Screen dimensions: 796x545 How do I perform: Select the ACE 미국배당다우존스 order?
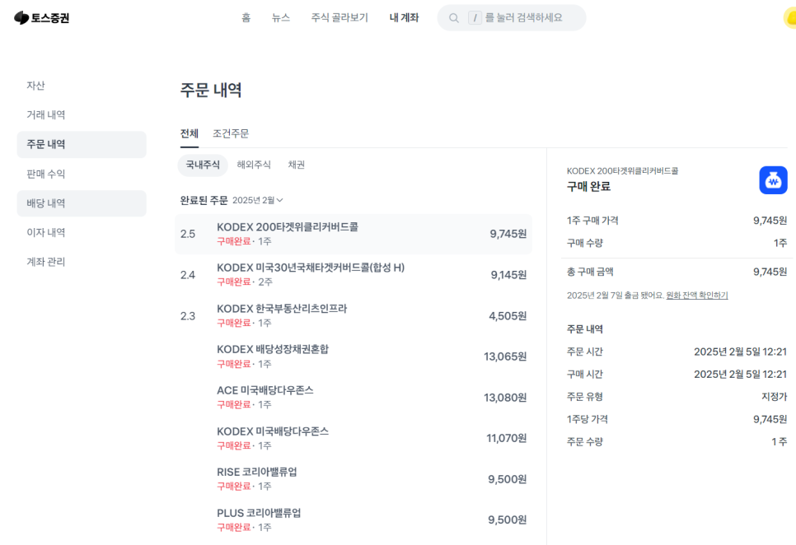pos(354,398)
